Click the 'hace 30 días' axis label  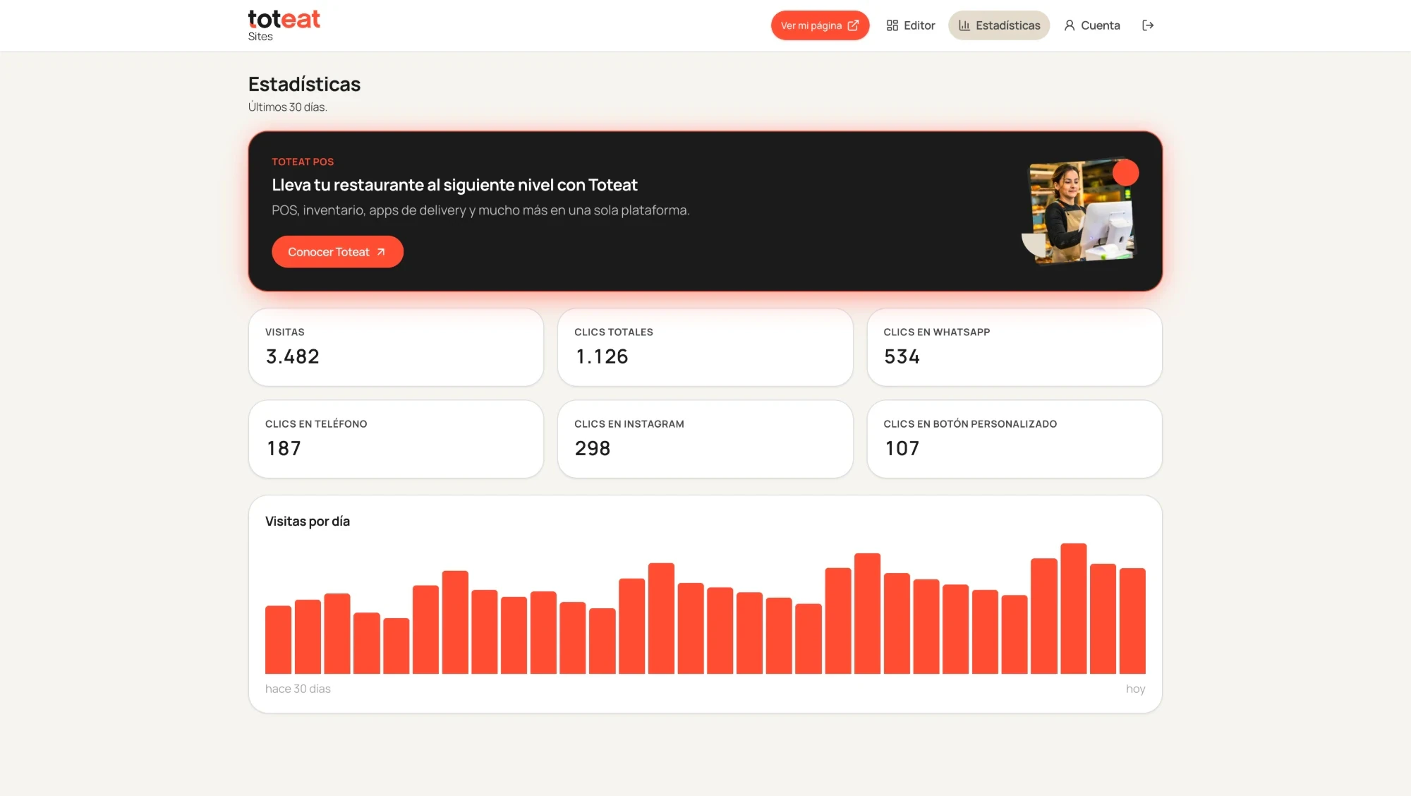click(298, 689)
